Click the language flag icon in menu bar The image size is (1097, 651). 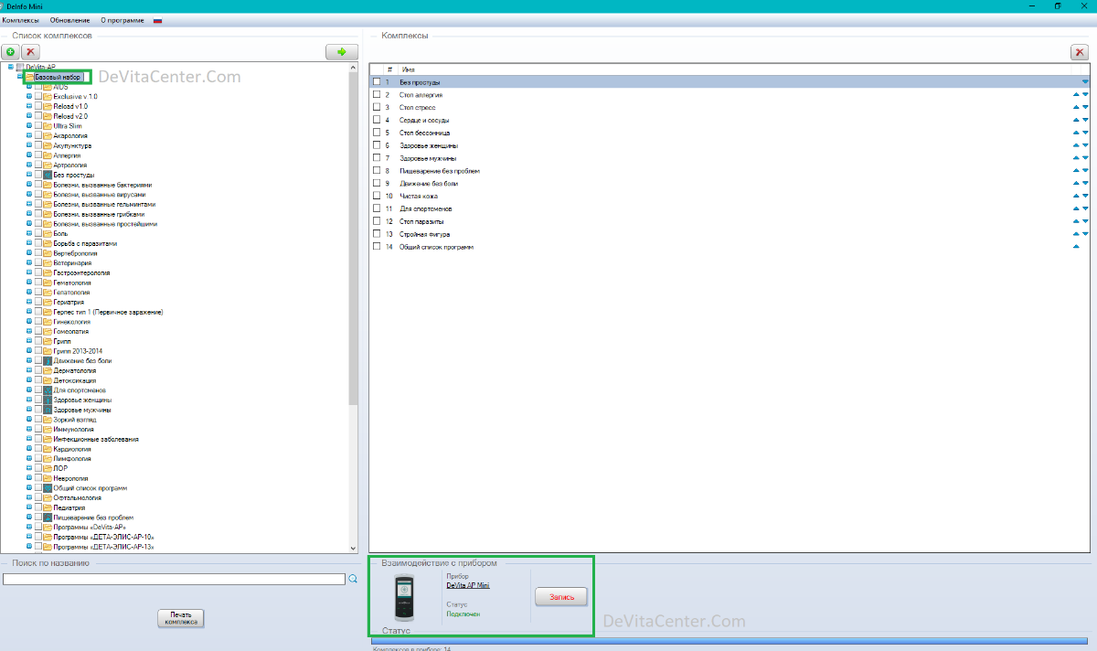point(158,20)
